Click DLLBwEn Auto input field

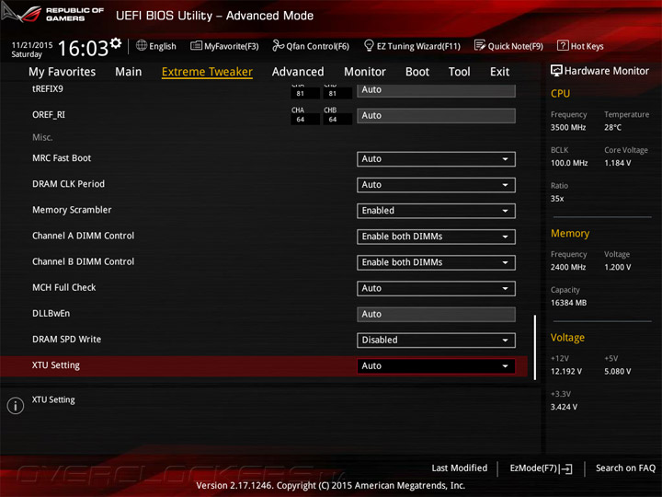point(436,314)
